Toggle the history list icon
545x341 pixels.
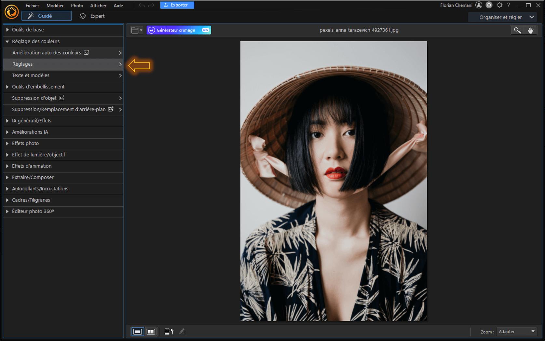click(169, 332)
